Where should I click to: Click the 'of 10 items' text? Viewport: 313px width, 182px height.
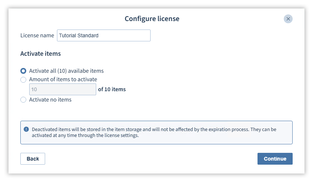coord(112,89)
